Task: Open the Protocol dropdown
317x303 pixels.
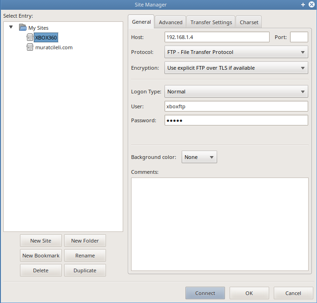Action: (236, 52)
